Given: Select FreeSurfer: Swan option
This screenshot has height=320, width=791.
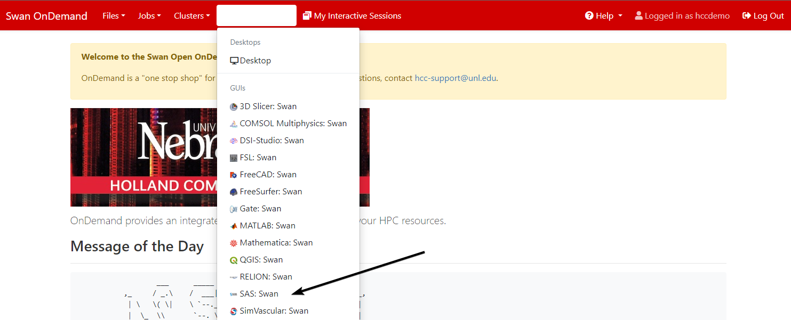Looking at the screenshot, I should click(x=288, y=192).
